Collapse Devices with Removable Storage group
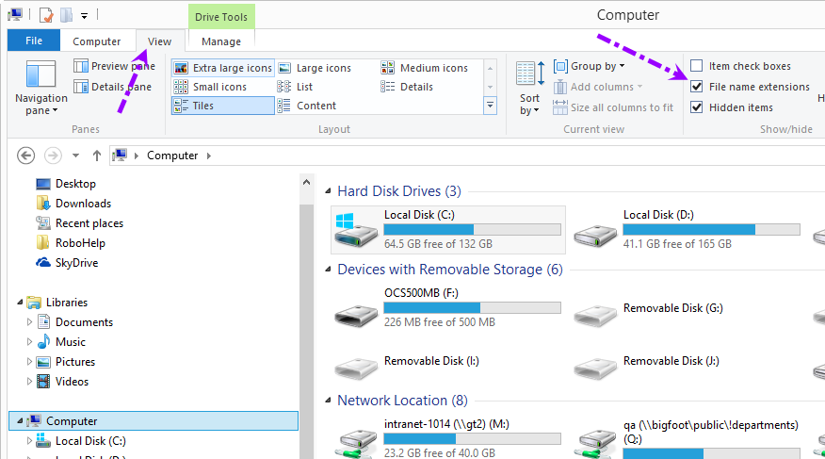 [x=328, y=270]
